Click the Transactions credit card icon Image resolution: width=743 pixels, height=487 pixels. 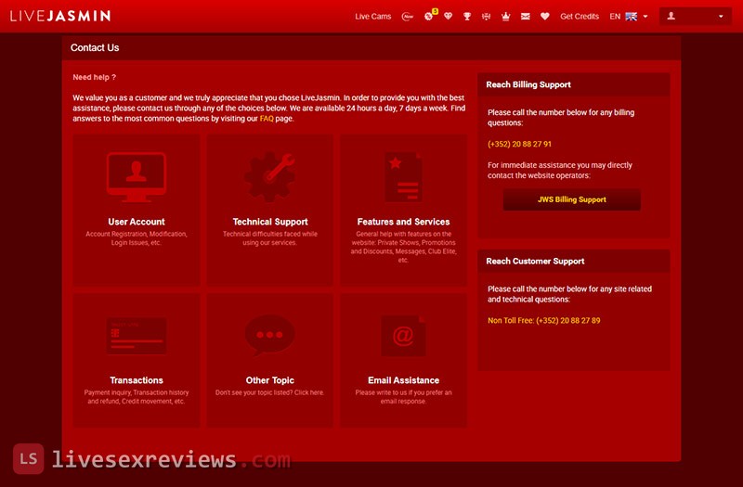coord(137,336)
